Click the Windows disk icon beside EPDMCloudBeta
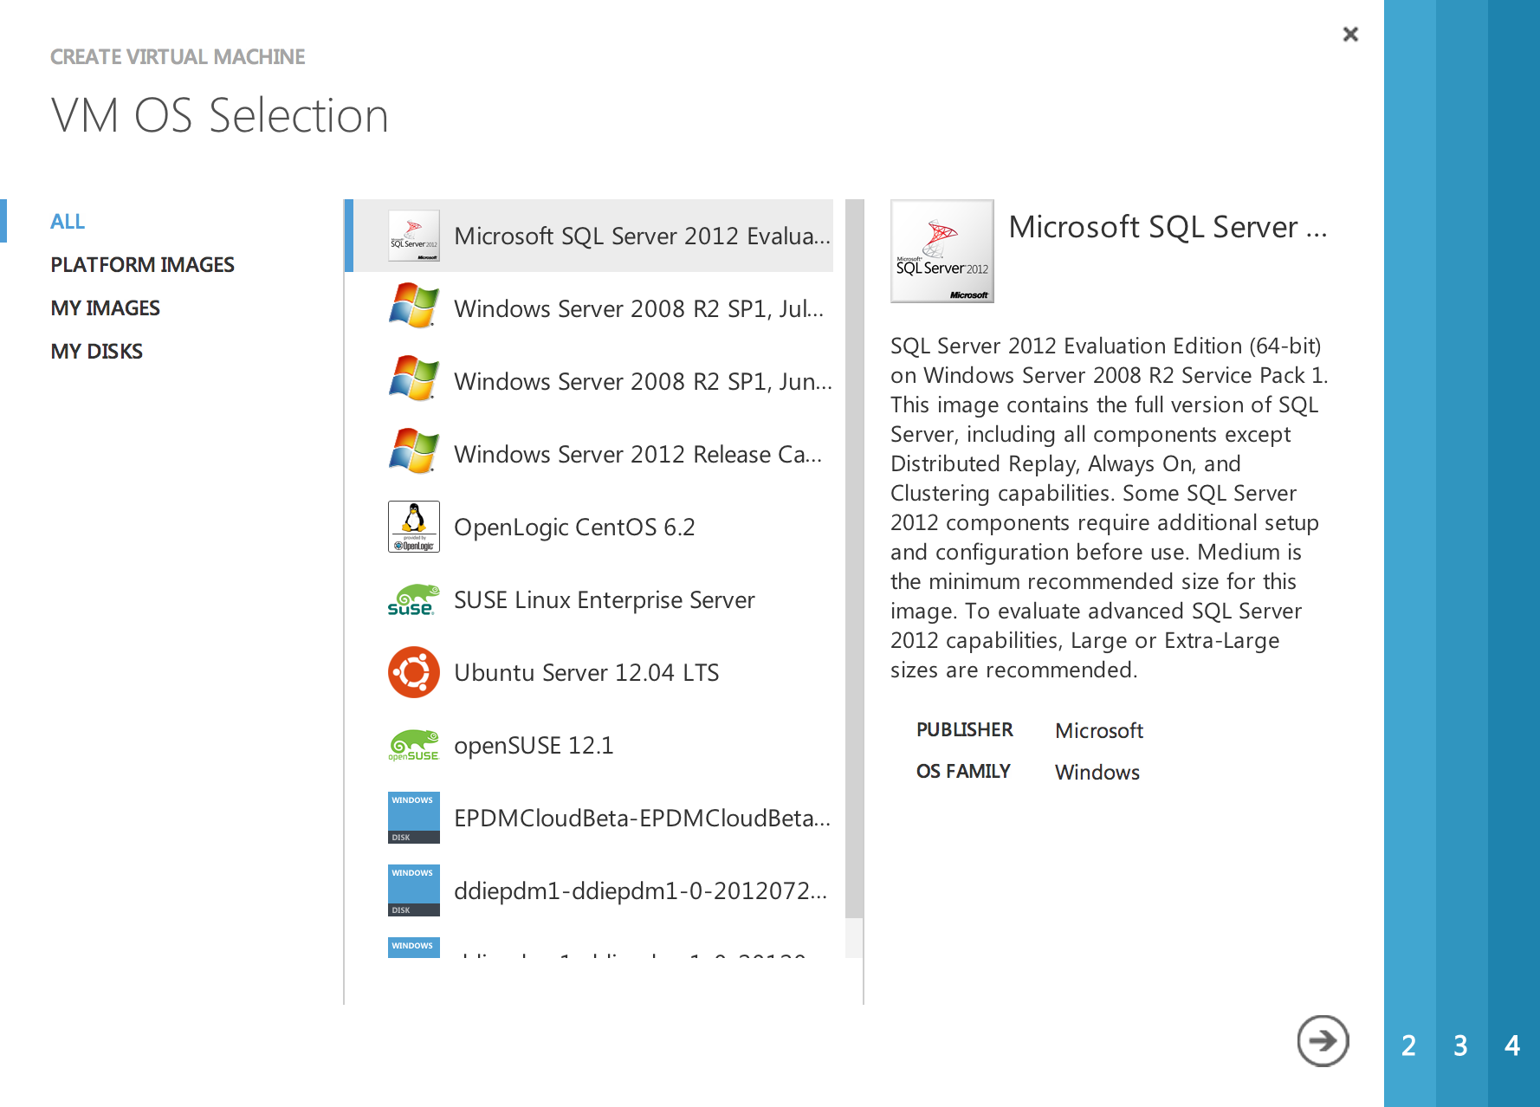The image size is (1540, 1107). (x=414, y=818)
